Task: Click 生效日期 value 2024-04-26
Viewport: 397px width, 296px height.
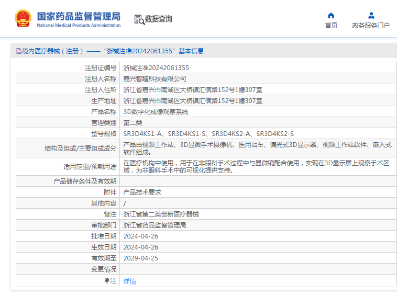Action: pyautogui.click(x=141, y=247)
